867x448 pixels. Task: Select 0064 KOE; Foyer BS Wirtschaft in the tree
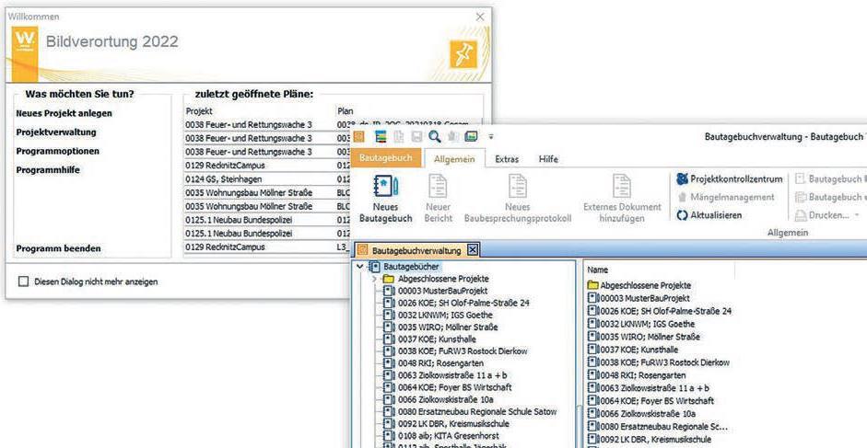[454, 387]
